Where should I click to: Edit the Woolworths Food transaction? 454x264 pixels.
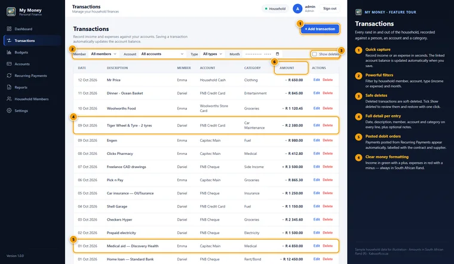317,108
